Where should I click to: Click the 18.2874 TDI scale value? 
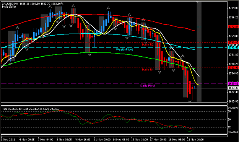(x=233, y=132)
